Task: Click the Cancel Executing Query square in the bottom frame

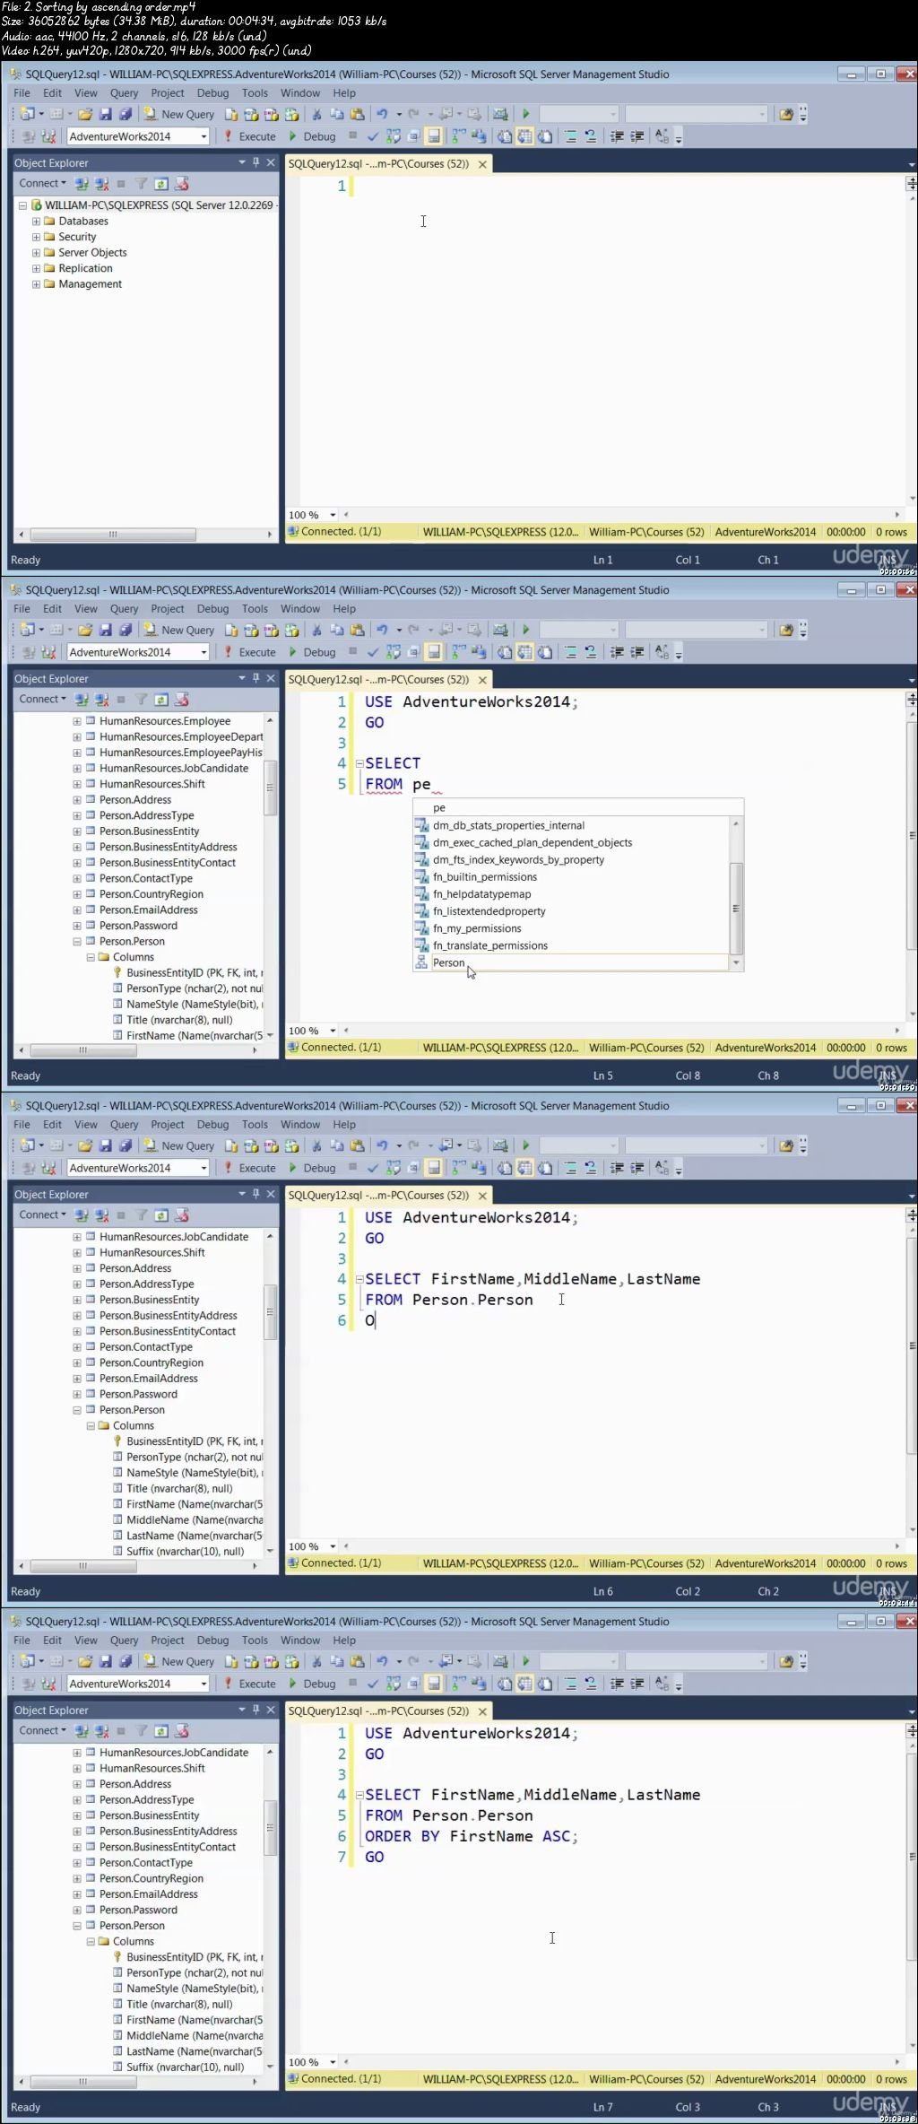Action: click(x=352, y=1684)
